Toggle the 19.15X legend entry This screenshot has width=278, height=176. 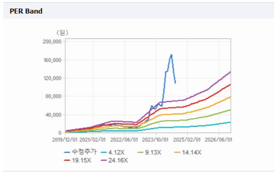click(77, 160)
